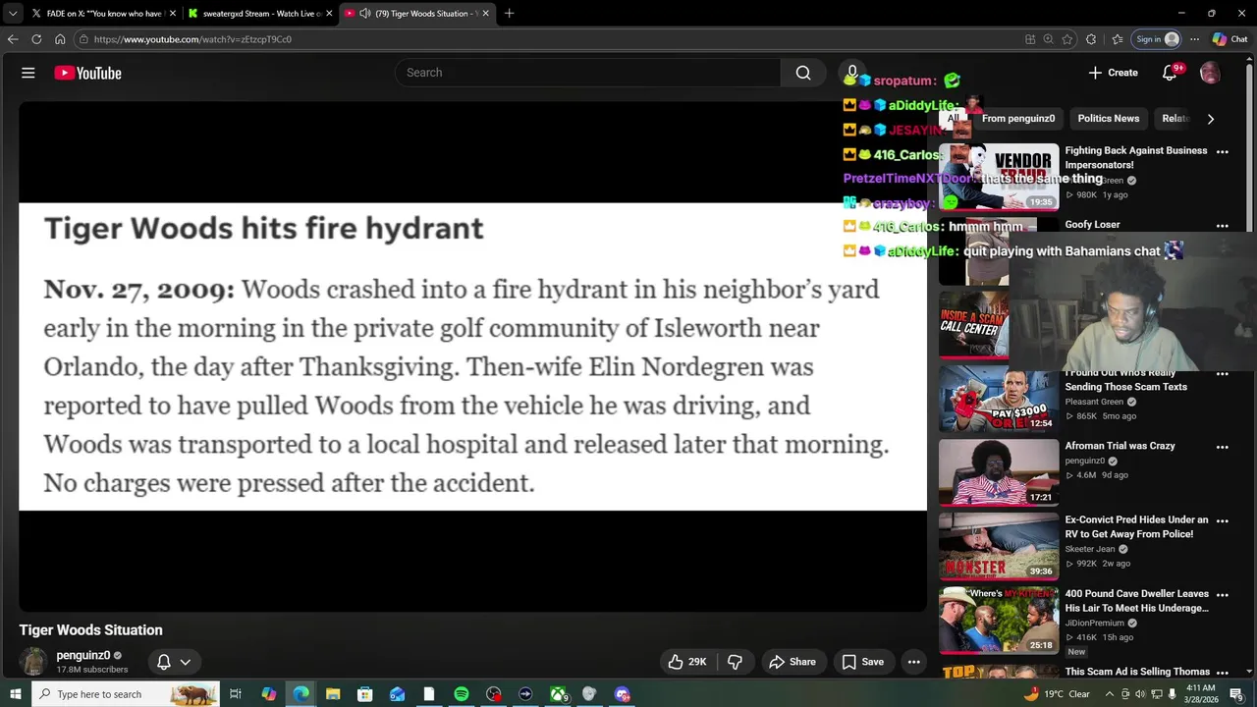The height and width of the screenshot is (707, 1257).
Task: Open the YouTube notifications bell
Action: [1170, 73]
